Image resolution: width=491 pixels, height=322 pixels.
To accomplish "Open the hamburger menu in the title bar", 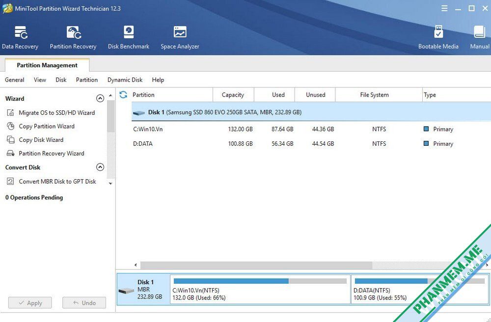I will (444, 8).
